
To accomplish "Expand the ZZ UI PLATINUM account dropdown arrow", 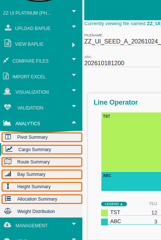I will pyautogui.click(x=74, y=11).
